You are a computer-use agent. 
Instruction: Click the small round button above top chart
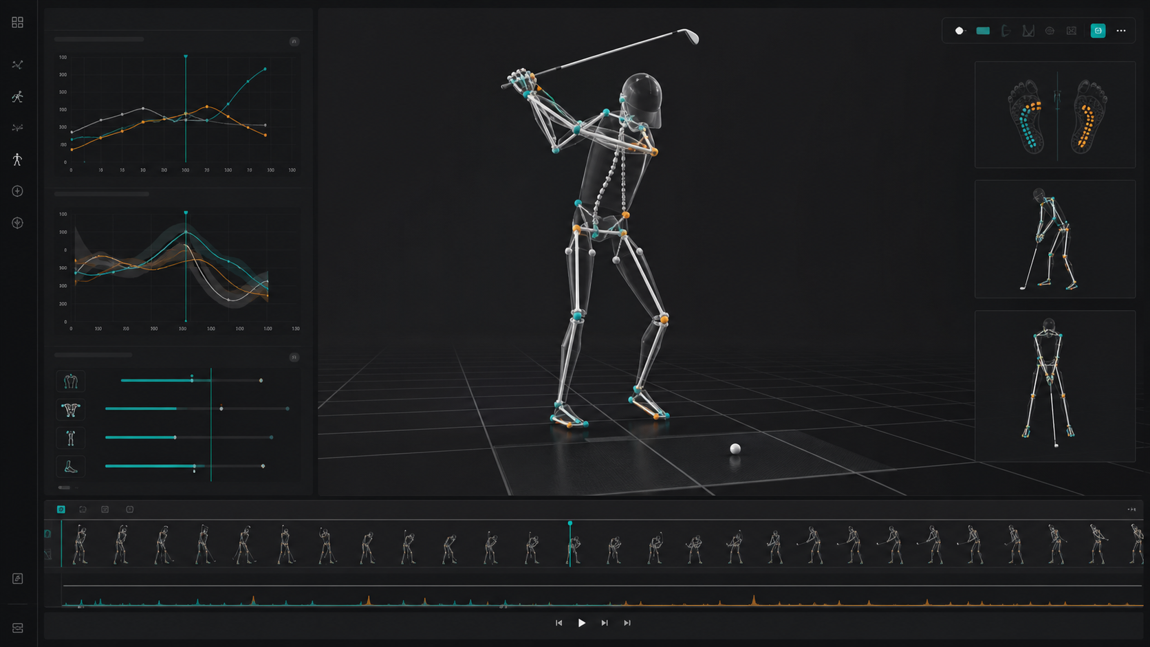point(294,41)
